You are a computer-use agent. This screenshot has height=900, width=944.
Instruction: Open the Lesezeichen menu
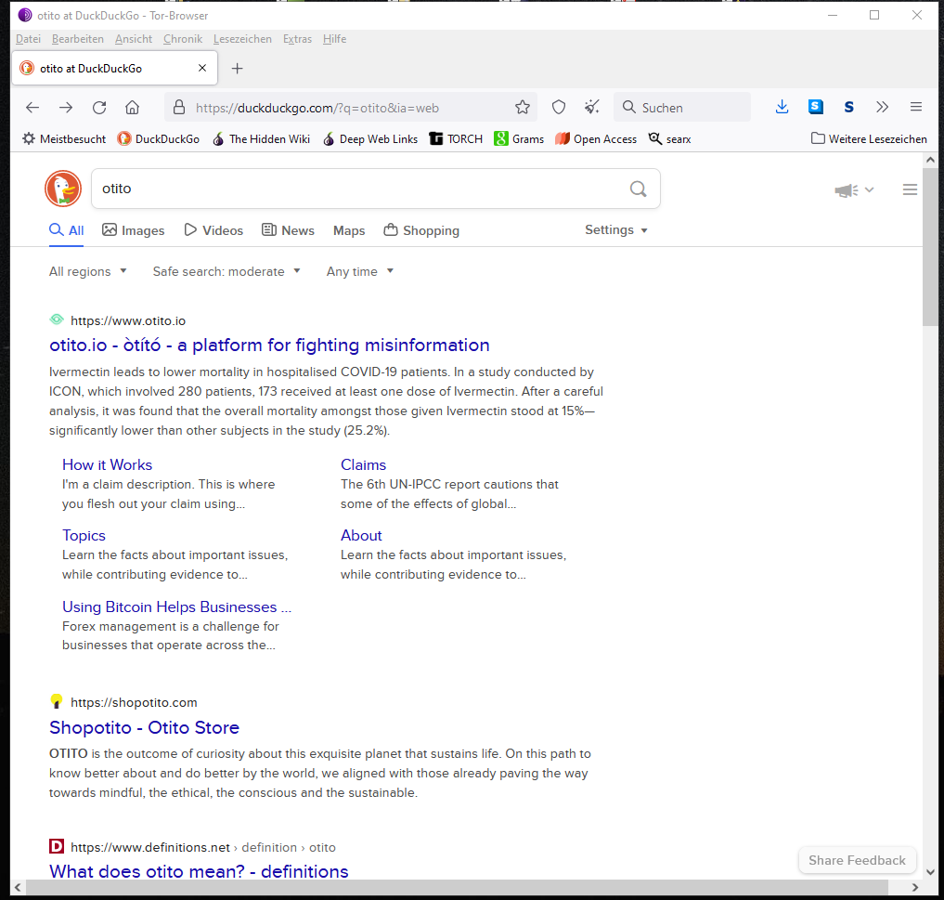click(242, 39)
